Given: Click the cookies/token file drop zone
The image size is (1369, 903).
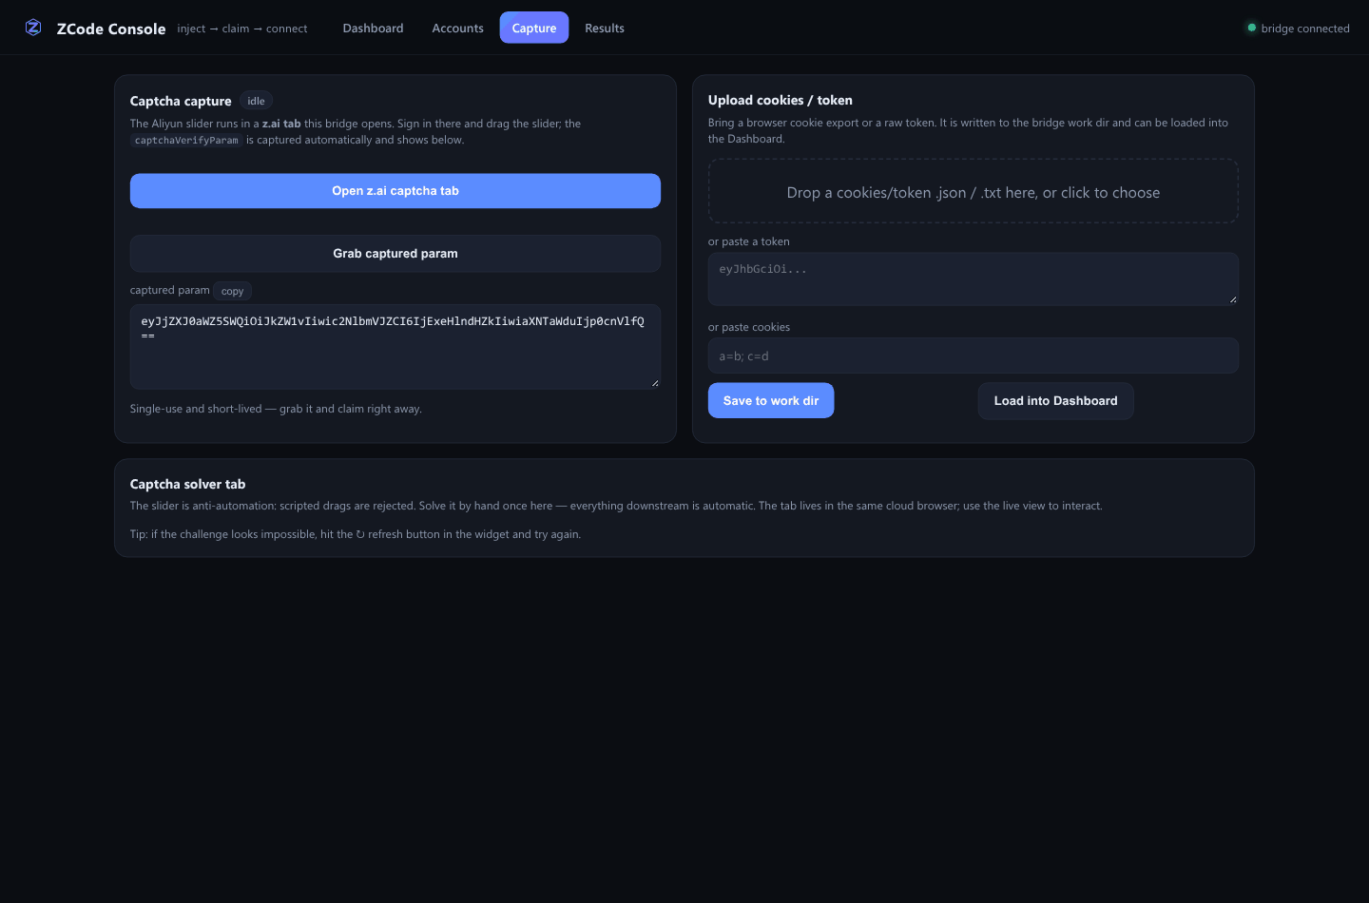Looking at the screenshot, I should (974, 192).
